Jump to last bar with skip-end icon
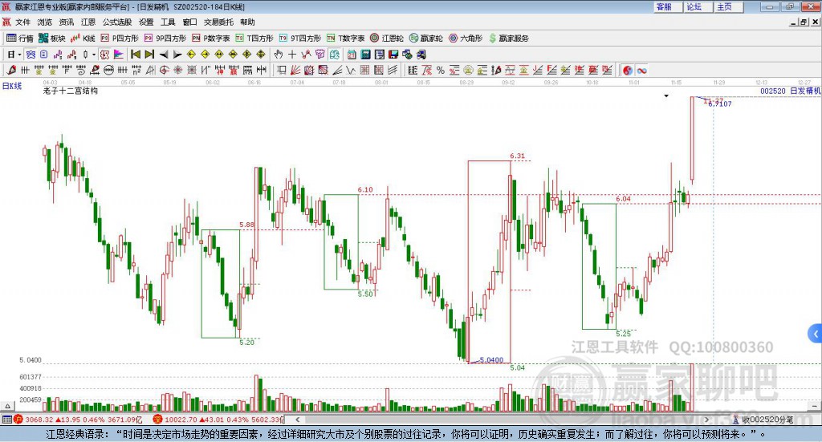This screenshot has height=442, width=822. [149, 55]
